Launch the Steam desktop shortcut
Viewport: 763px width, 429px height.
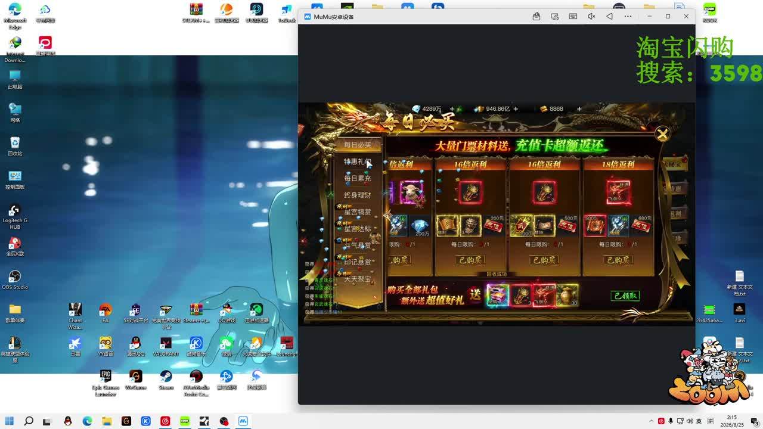(166, 380)
